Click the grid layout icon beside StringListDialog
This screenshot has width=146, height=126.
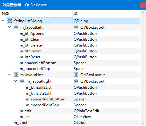pos(10,21)
